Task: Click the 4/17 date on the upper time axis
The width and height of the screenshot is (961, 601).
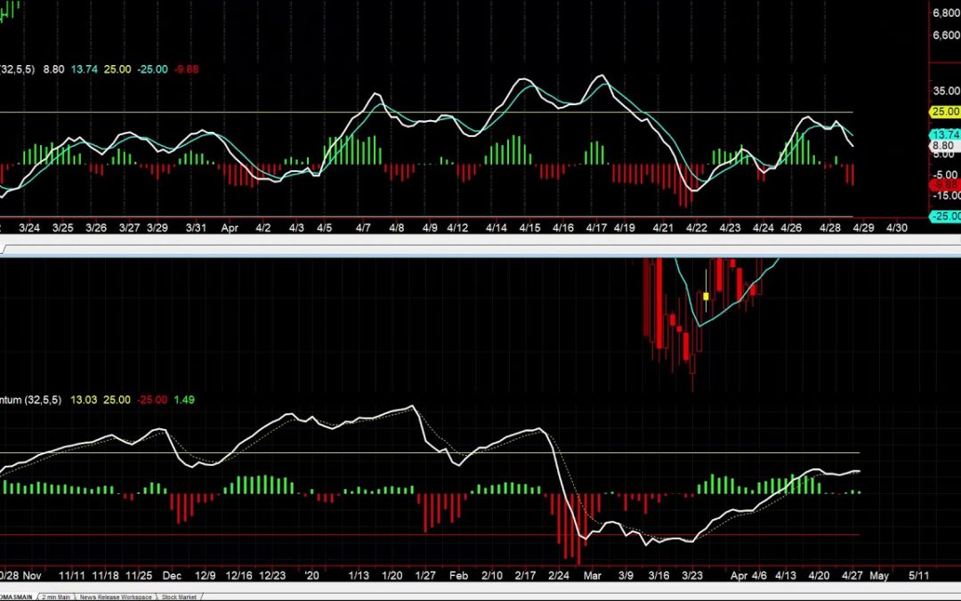Action: click(596, 228)
